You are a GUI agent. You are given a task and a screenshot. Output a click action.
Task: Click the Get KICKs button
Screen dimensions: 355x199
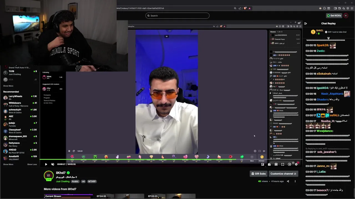(x=334, y=15)
